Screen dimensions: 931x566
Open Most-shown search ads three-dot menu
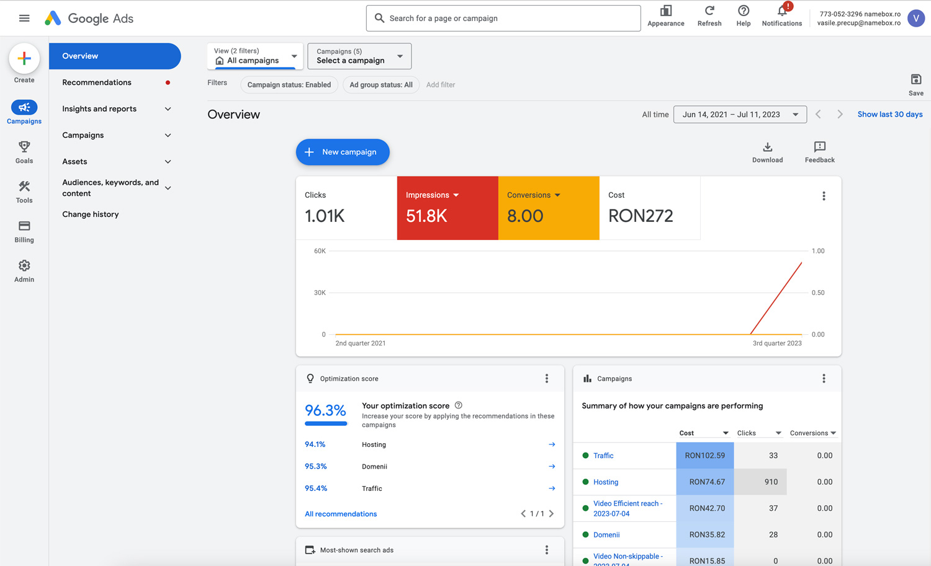click(x=547, y=550)
